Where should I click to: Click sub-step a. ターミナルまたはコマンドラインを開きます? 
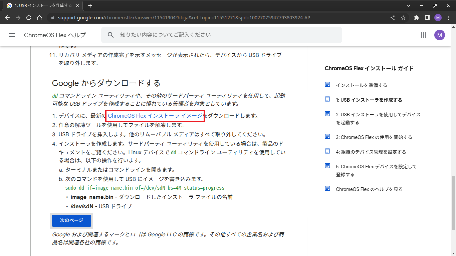coord(120,170)
